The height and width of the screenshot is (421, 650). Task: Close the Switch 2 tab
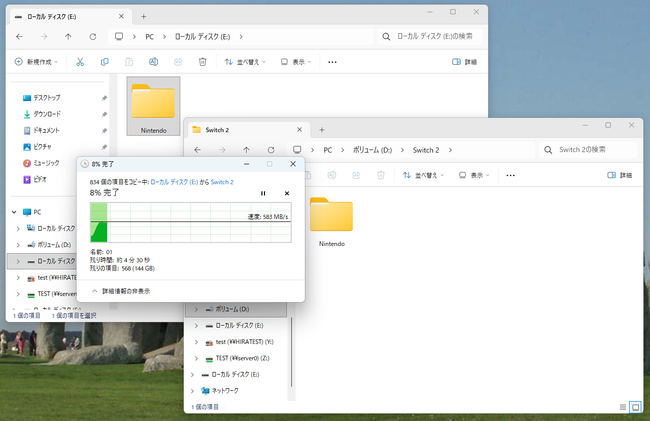point(300,130)
